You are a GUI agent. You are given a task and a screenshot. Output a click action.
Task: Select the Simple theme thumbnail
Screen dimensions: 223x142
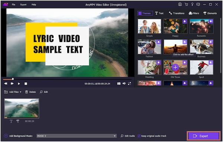tap(149, 26)
